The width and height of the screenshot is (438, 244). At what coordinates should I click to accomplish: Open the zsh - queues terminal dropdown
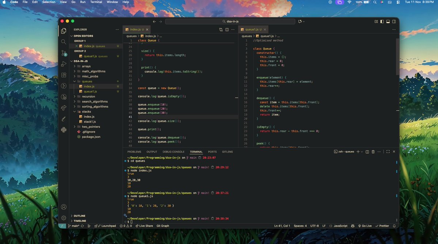tap(346, 152)
